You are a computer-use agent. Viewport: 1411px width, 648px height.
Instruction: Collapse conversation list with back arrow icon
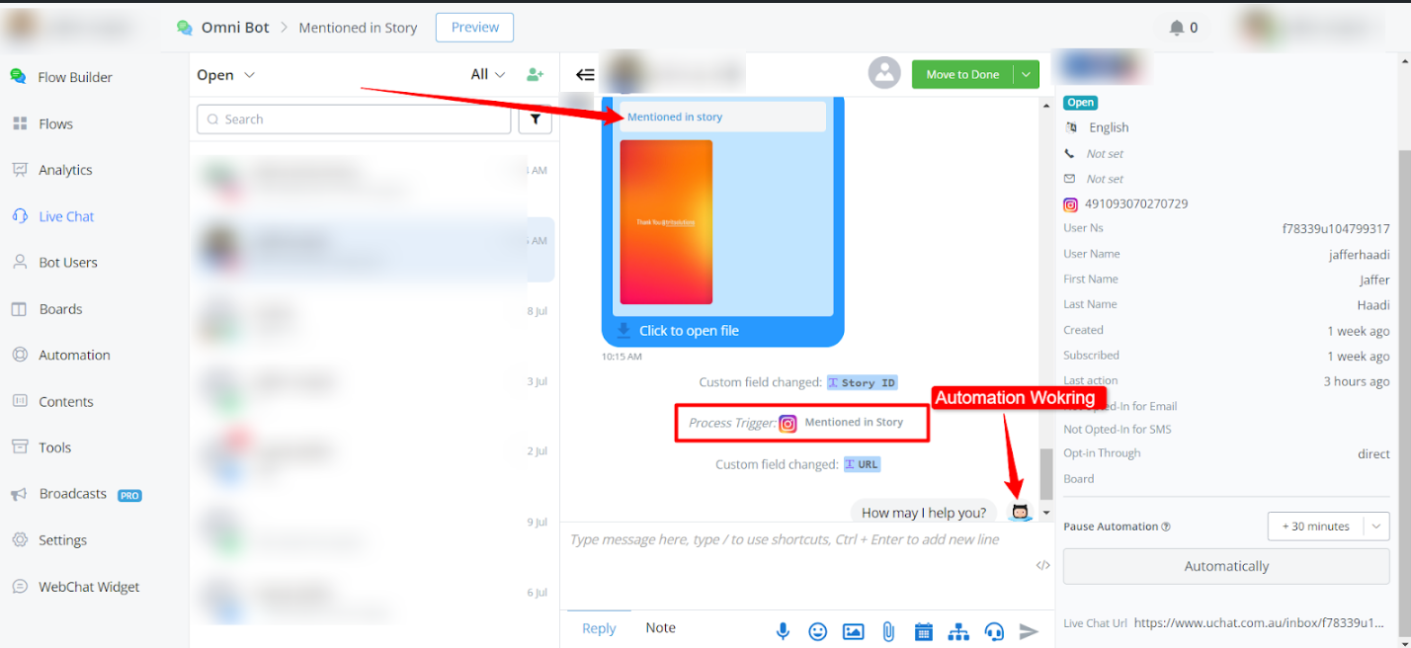(585, 74)
